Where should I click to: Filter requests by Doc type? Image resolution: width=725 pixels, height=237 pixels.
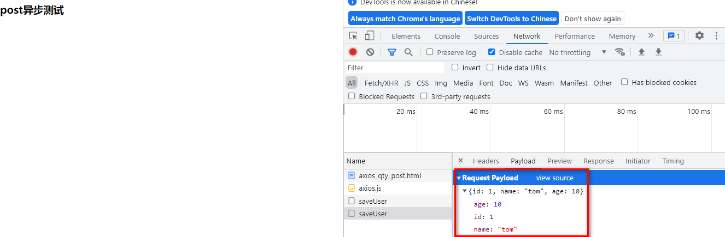click(506, 83)
